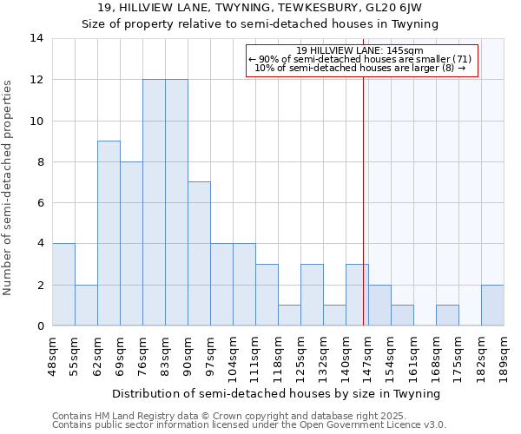Click the x-axis label '76sqm'
The height and width of the screenshot is (434, 521).
coord(142,357)
